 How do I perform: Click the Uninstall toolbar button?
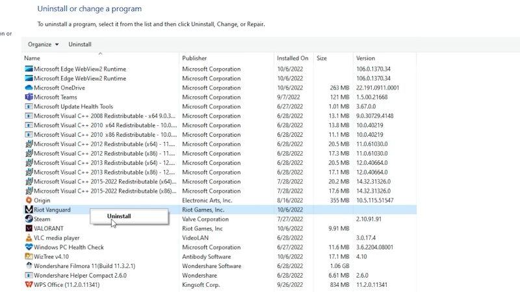pos(79,44)
